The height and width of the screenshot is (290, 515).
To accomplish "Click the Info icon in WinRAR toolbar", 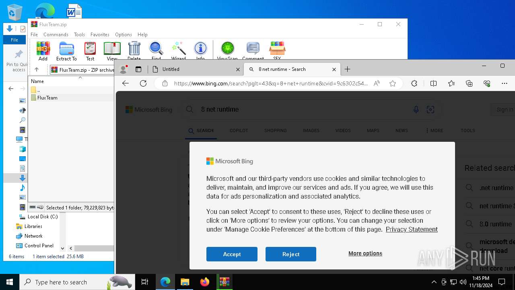I will point(200,51).
